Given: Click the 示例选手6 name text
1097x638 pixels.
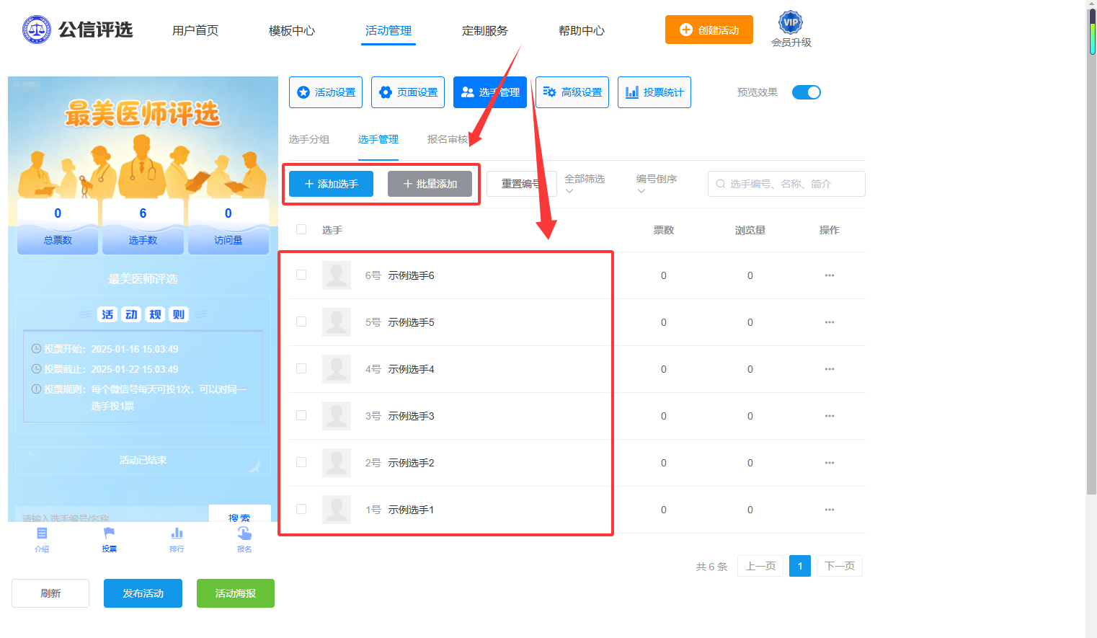Looking at the screenshot, I should pos(412,275).
